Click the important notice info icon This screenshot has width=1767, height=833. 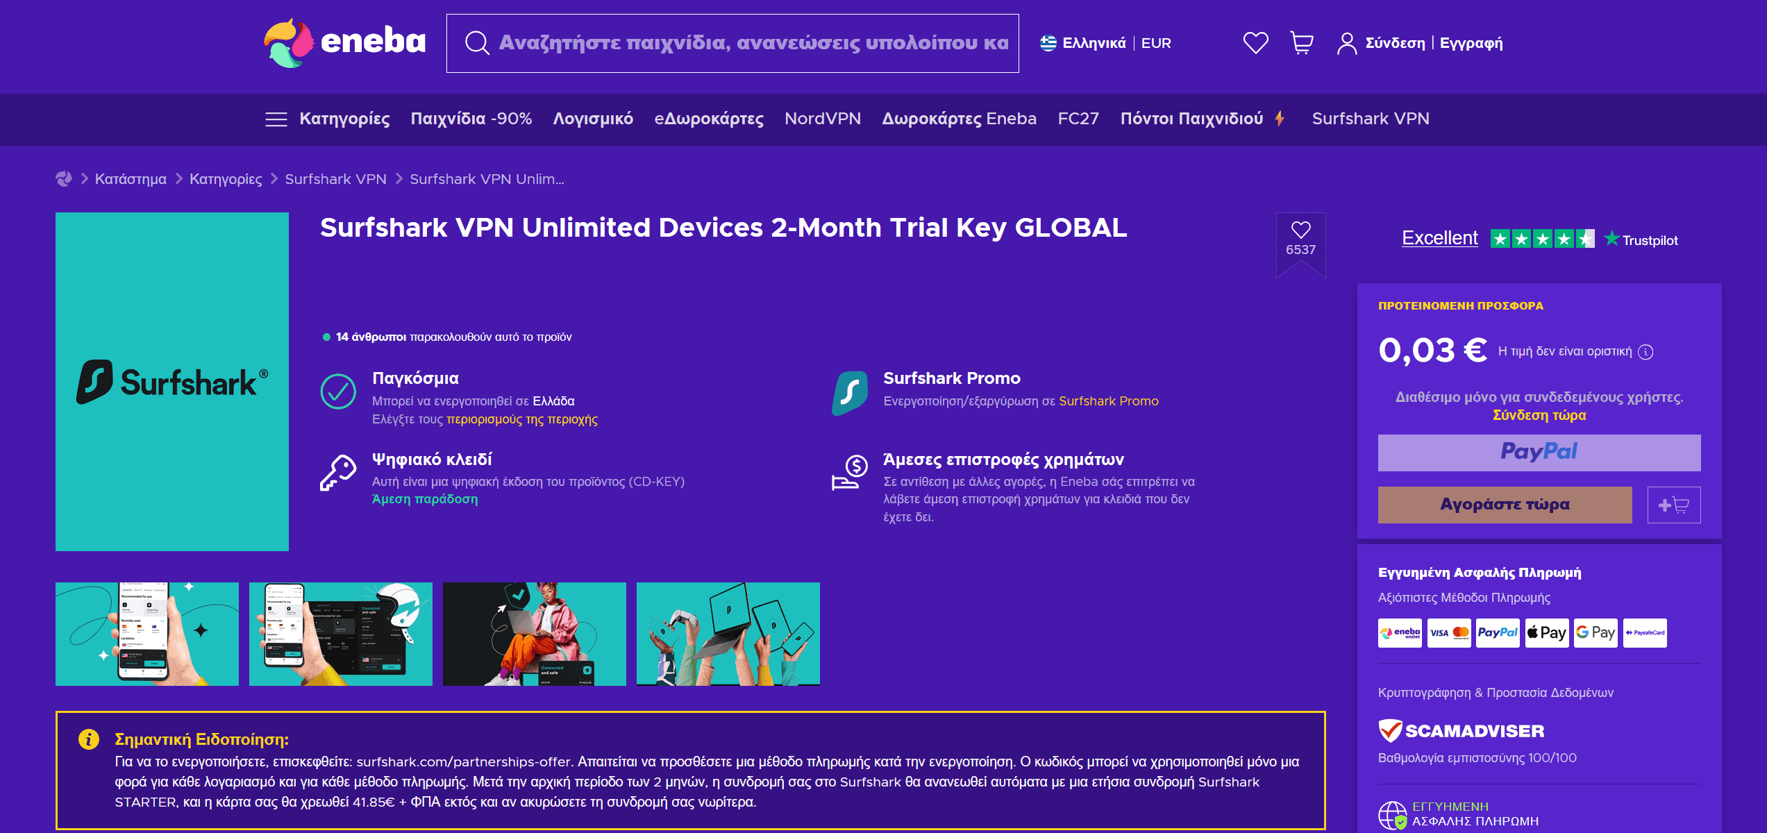coord(89,739)
